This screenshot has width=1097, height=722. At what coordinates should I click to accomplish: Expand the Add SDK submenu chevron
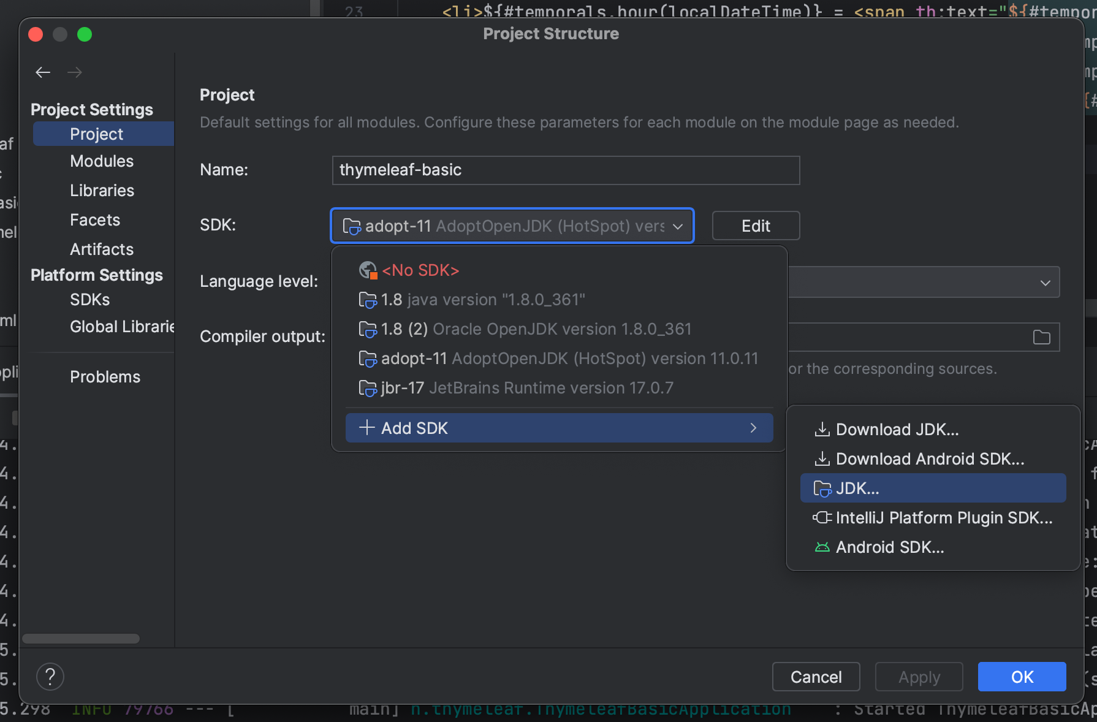click(x=753, y=428)
